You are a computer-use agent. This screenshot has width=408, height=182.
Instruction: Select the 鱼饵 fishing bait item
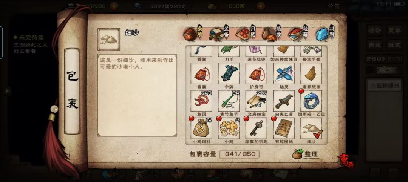click(201, 101)
